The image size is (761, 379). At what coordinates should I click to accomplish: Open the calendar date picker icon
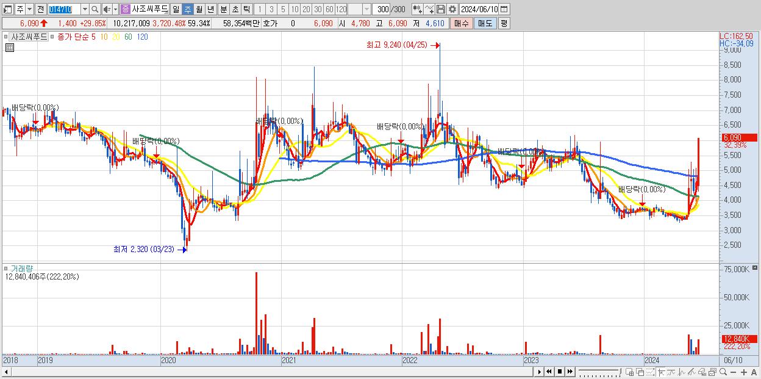tap(504, 9)
